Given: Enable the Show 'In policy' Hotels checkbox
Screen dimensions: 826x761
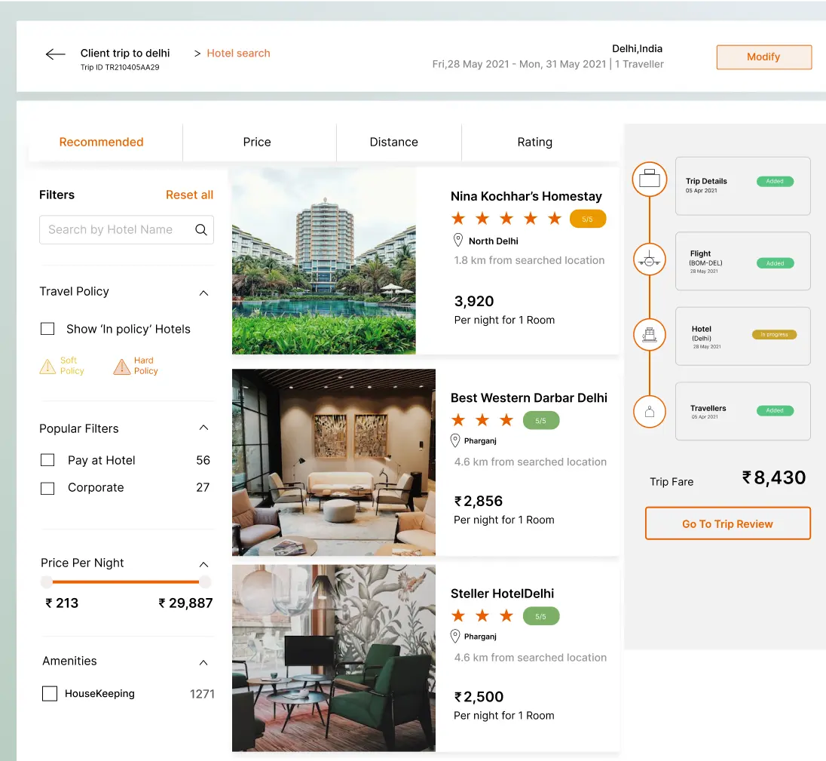Looking at the screenshot, I should point(47,329).
